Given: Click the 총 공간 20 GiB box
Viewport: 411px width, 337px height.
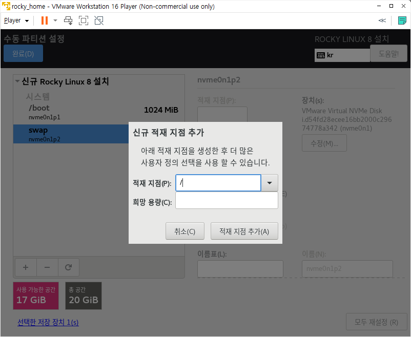Looking at the screenshot, I should (84, 296).
